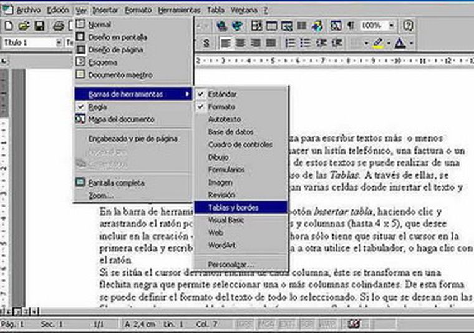Open the Tabla menu

(216, 10)
